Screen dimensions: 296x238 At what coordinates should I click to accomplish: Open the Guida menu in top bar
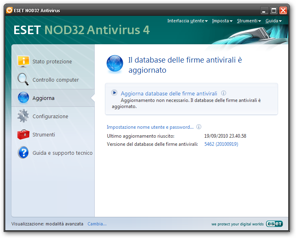(x=273, y=21)
